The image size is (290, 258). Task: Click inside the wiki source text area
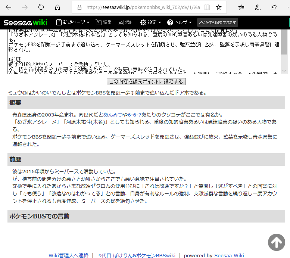pyautogui.click(x=144, y=52)
